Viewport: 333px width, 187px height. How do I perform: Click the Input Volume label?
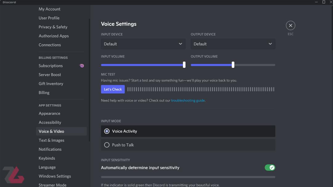click(x=113, y=57)
